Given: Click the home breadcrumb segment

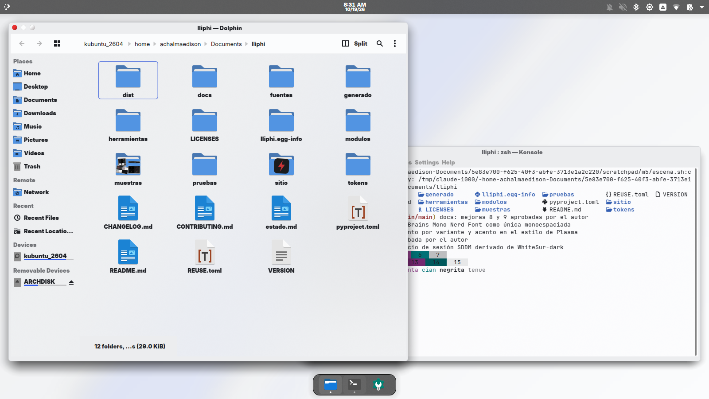Looking at the screenshot, I should pos(142,44).
